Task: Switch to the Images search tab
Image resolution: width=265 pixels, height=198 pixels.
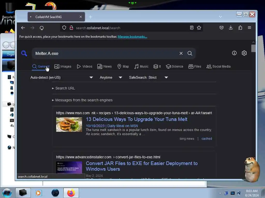Action: pyautogui.click(x=63, y=66)
